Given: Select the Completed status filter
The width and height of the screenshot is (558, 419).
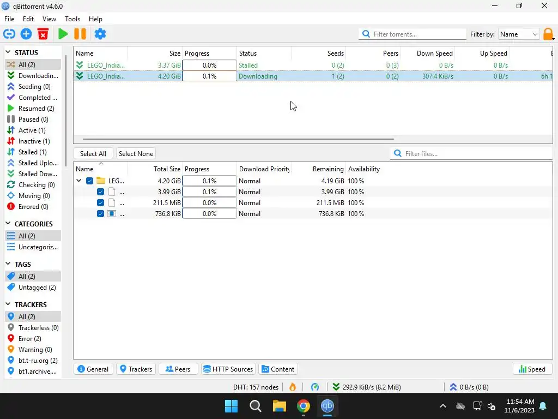Looking at the screenshot, I should [33, 98].
